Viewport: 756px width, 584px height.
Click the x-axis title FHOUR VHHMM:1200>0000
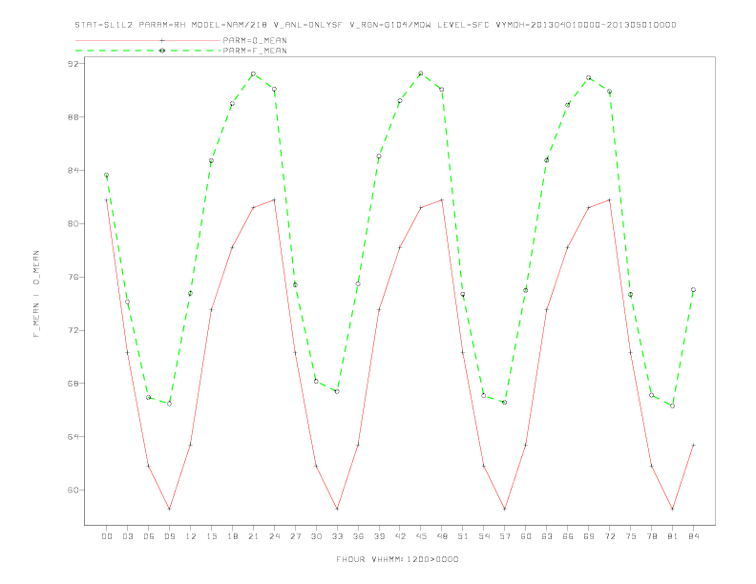tap(397, 559)
